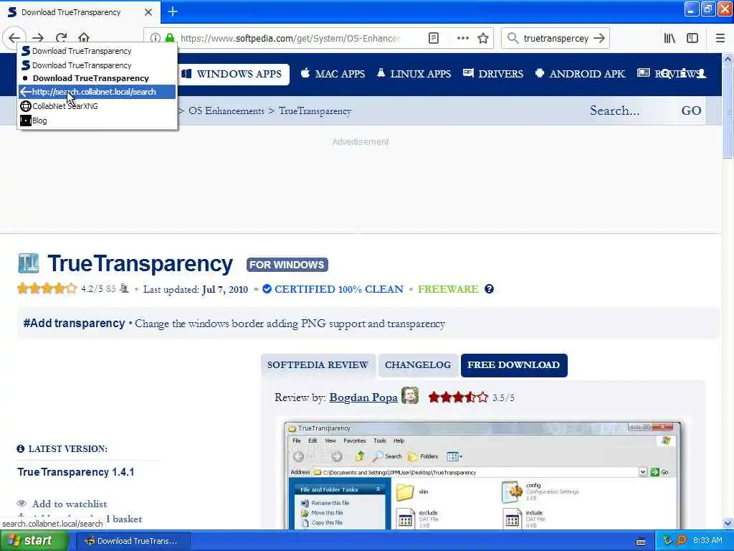
Task: Click the FOR WINDOWS badge
Action: tap(287, 265)
